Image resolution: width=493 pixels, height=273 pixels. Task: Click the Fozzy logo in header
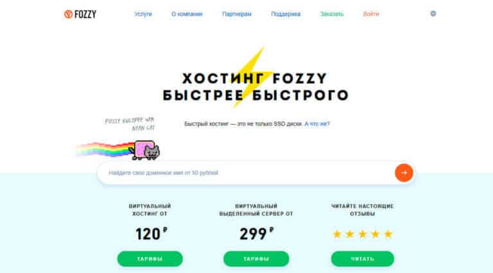80,14
